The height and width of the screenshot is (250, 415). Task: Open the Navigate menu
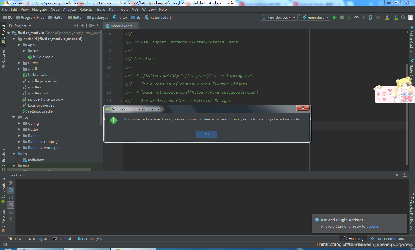[39, 9]
